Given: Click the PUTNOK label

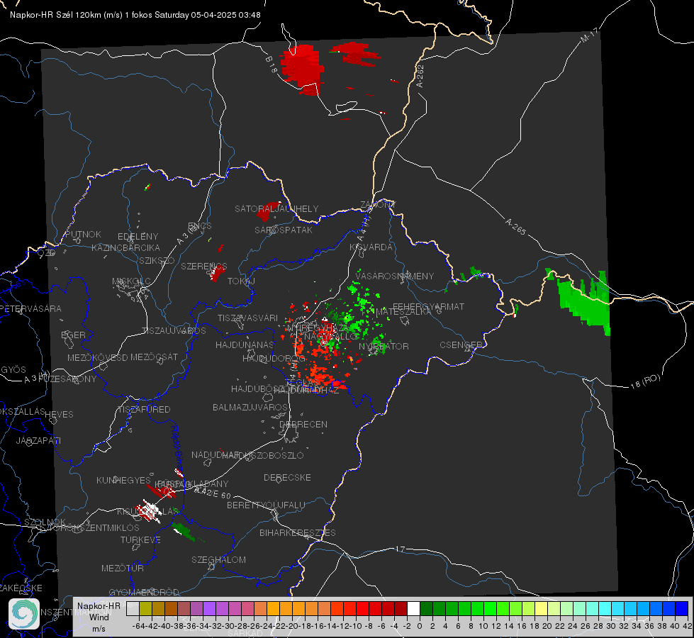Looking at the screenshot, I should pos(83,234).
